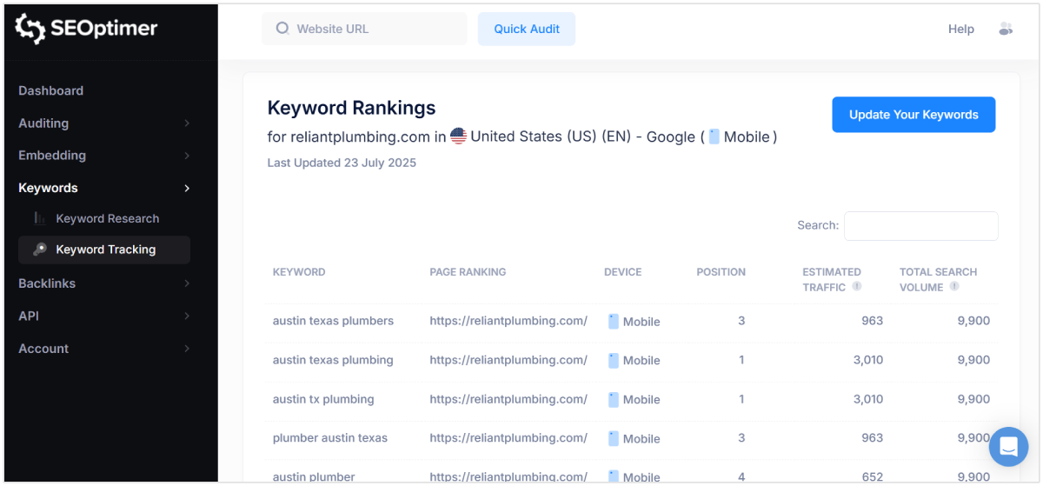The width and height of the screenshot is (1043, 486).
Task: Sort the table by Position column
Action: pos(721,272)
